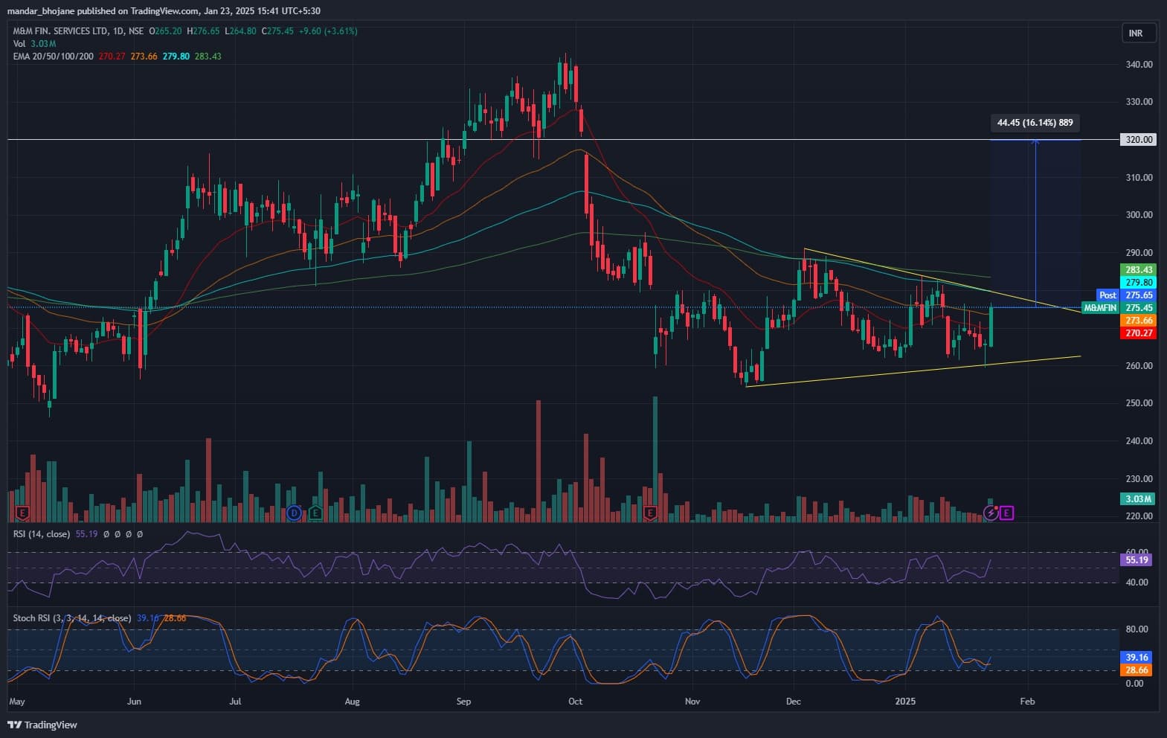Open the INR currency selector

(x=1138, y=33)
